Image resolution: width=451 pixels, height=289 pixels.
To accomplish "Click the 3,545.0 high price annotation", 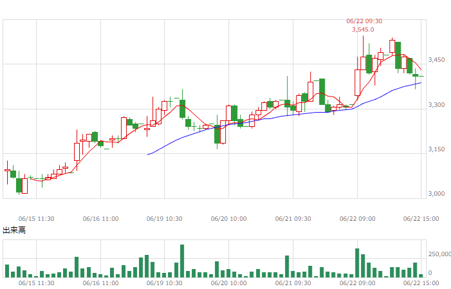I will [x=363, y=30].
